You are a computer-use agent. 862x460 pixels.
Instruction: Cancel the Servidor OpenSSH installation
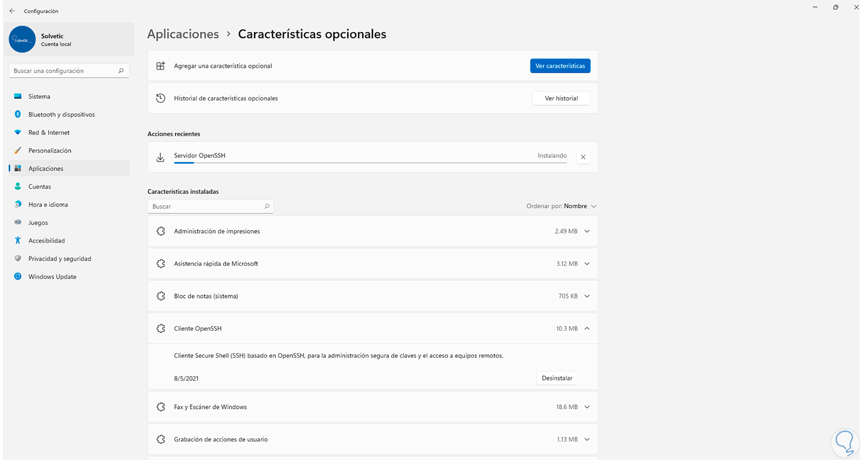[x=583, y=157]
